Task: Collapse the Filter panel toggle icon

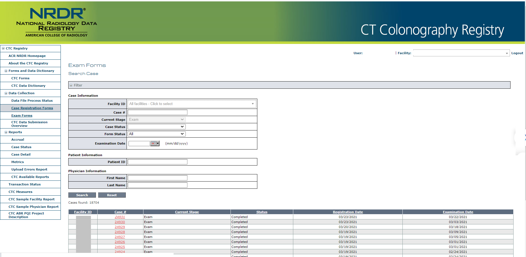Action: point(71,85)
